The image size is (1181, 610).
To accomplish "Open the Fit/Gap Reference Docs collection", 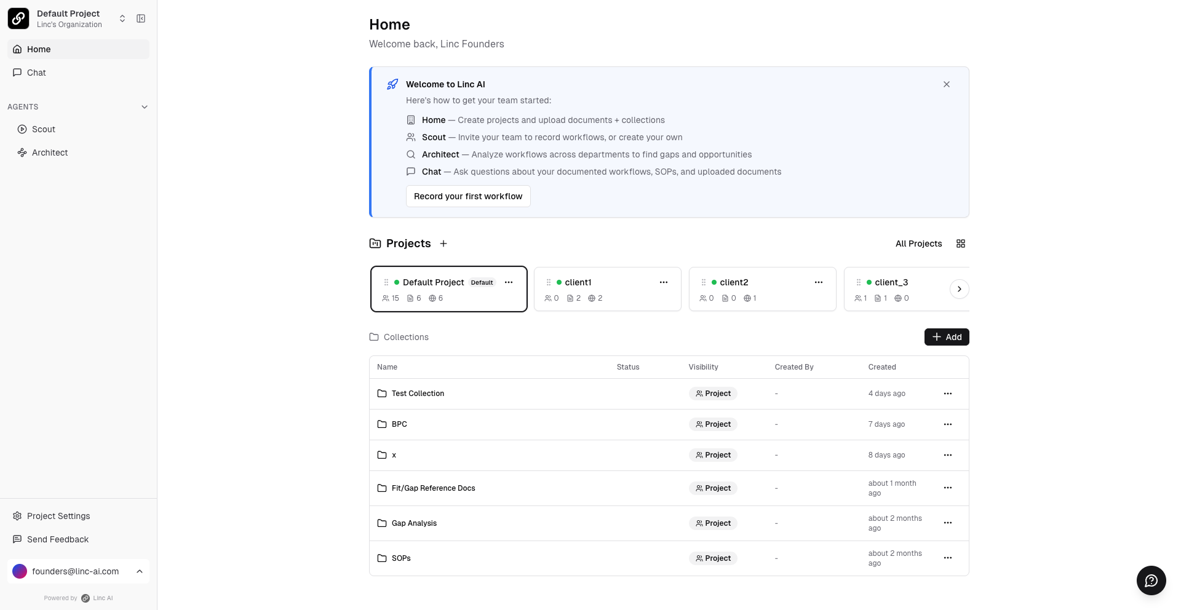I will click(x=433, y=488).
